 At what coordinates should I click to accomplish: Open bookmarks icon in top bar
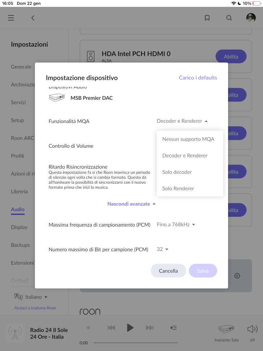click(207, 18)
